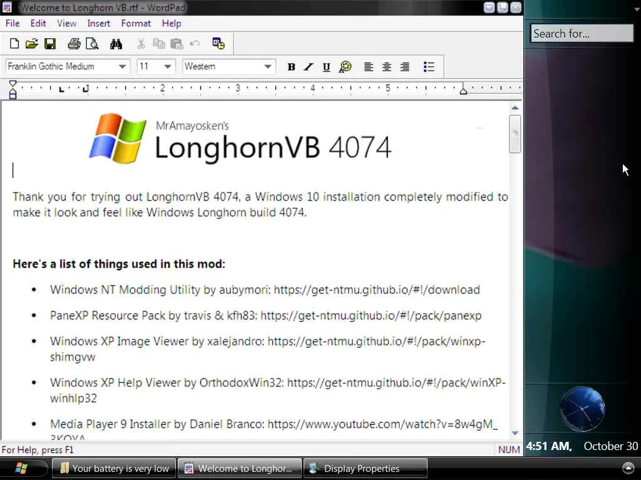Image resolution: width=641 pixels, height=480 pixels.
Task: Save the document with the floppy icon
Action: click(50, 44)
